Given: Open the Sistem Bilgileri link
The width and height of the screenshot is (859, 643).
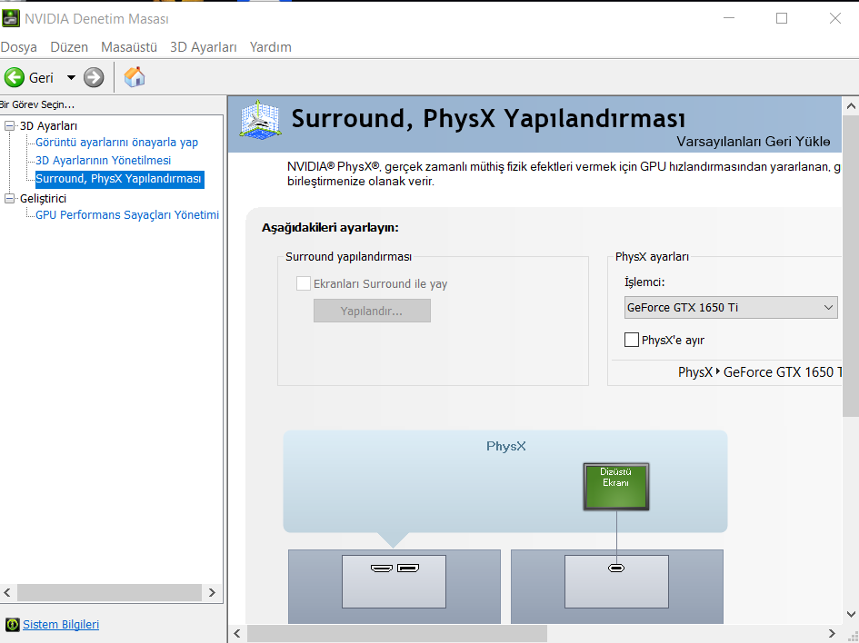Looking at the screenshot, I should [x=61, y=625].
